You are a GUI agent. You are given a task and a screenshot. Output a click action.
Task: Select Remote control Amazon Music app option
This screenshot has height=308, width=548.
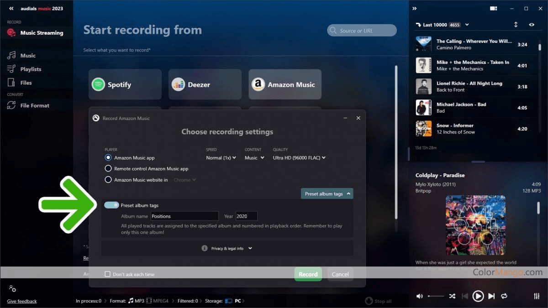pos(108,168)
